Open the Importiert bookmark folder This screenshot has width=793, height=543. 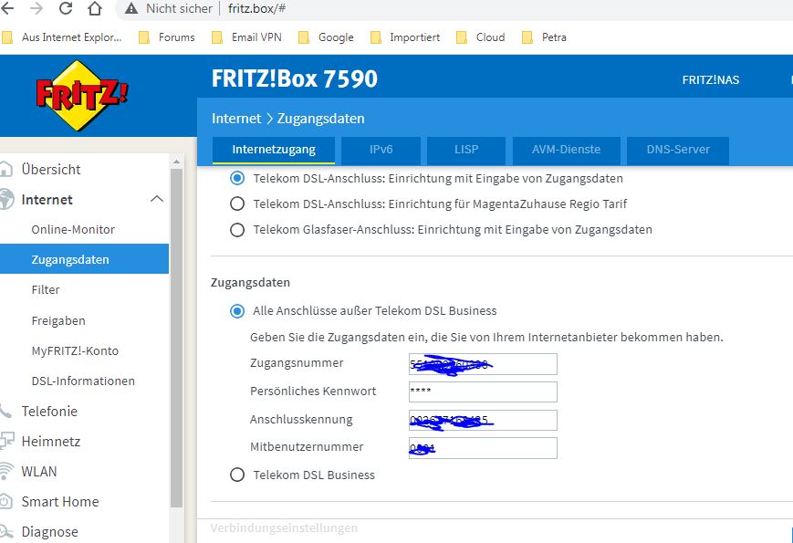405,37
